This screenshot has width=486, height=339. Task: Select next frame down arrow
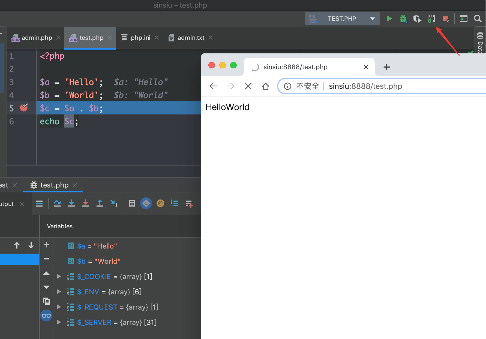[31, 245]
